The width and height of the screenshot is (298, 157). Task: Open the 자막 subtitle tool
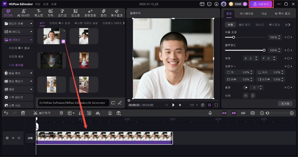tap(50, 13)
